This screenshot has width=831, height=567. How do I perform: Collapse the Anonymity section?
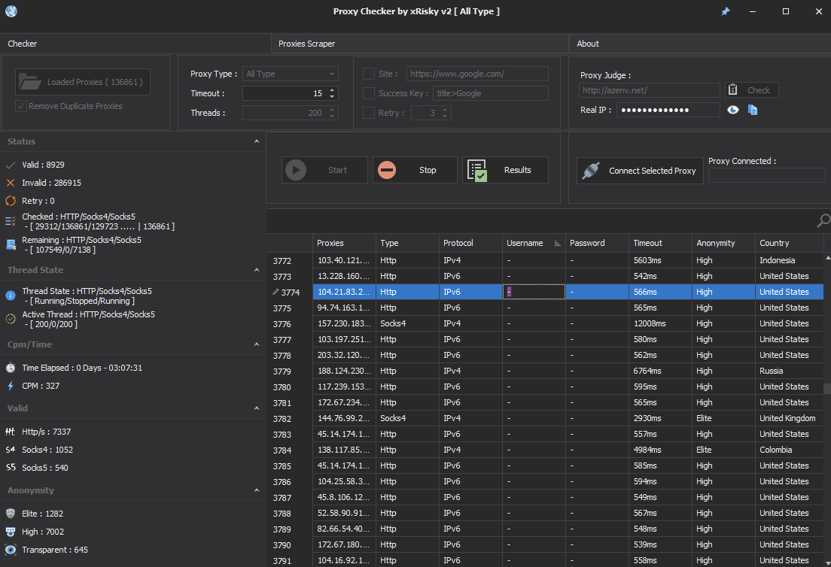pyautogui.click(x=257, y=490)
